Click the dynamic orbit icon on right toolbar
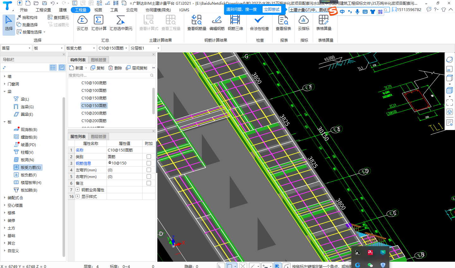Viewport: 455px width, 268px height. click(x=449, y=60)
